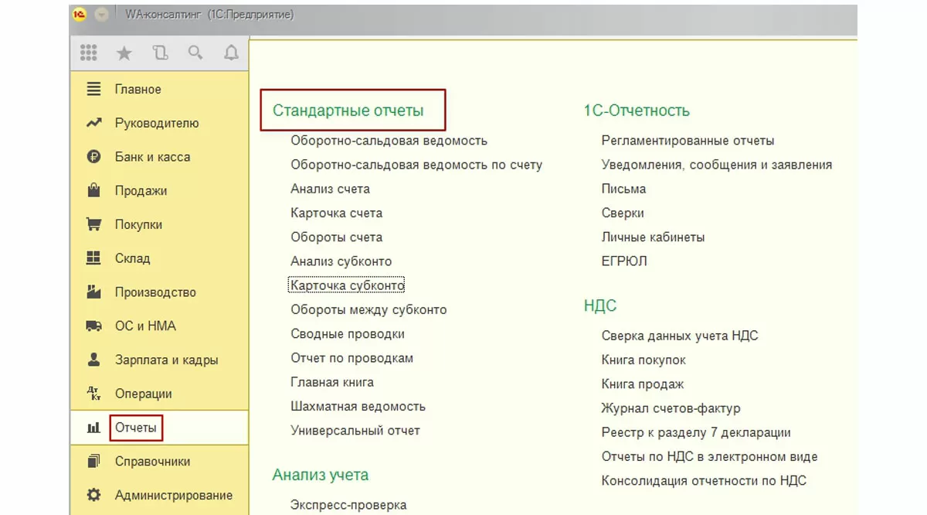The image size is (927, 515).
Task: Click the 1C logo icon in title bar
Action: tap(79, 15)
